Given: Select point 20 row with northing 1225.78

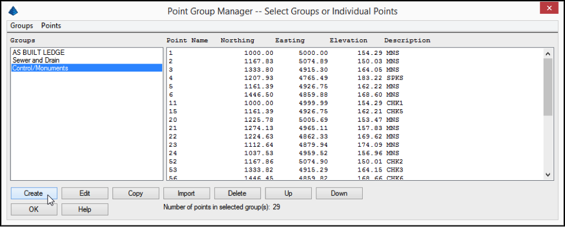Looking at the screenshot, I should 355,120.
